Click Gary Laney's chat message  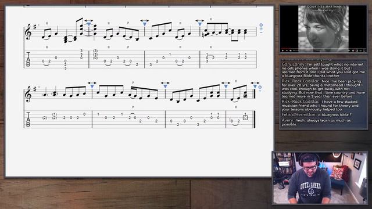point(323,70)
